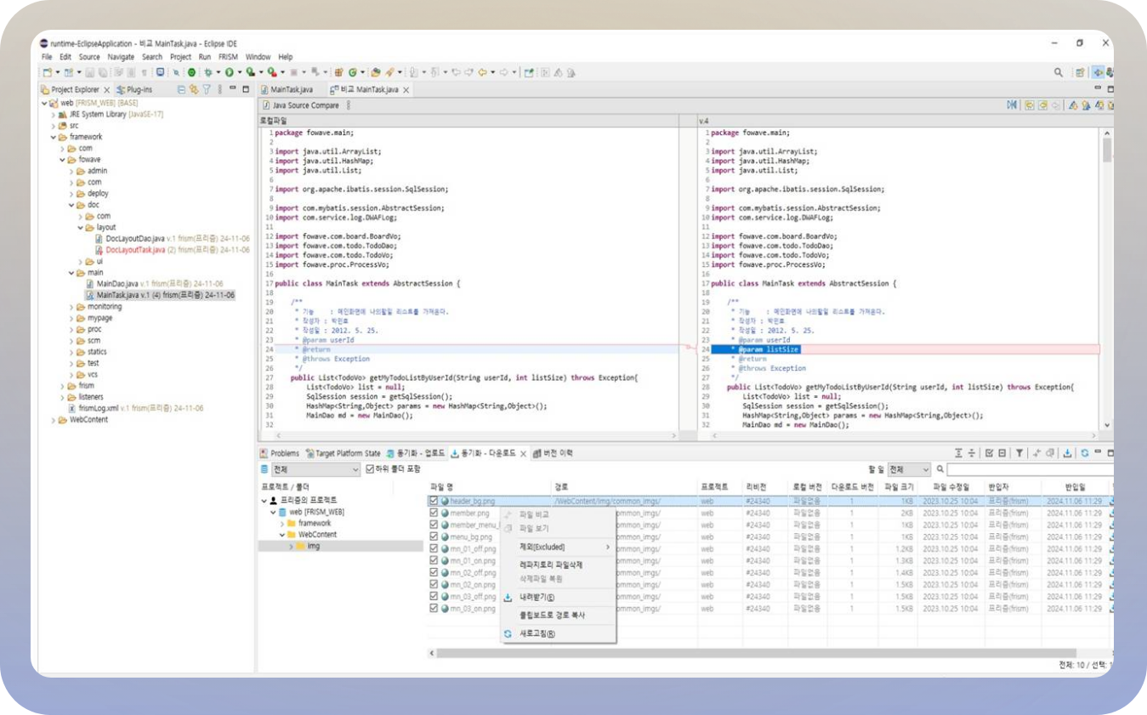Toggle the 하위 폴더 포함 checkbox
1147x715 pixels.
[370, 469]
